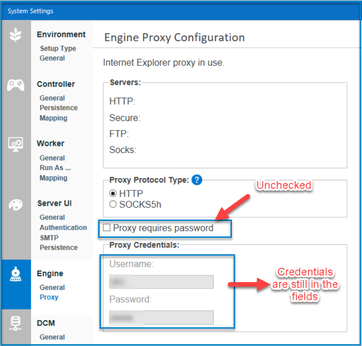Choose the SOCKS5h radio button
Image resolution: width=362 pixels, height=346 pixels.
(113, 204)
